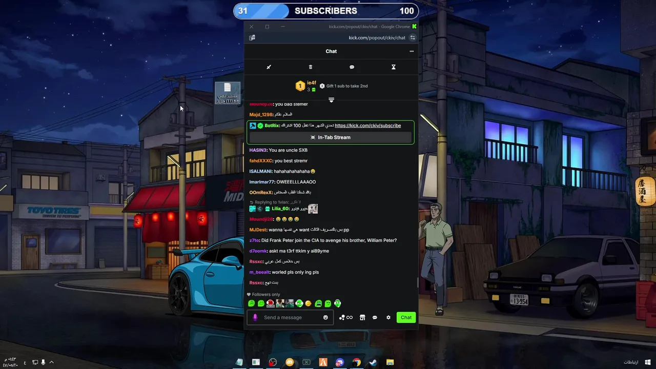Click the purple microphone icon in message box
Viewport: 656px width, 369px height.
pyautogui.click(x=255, y=317)
